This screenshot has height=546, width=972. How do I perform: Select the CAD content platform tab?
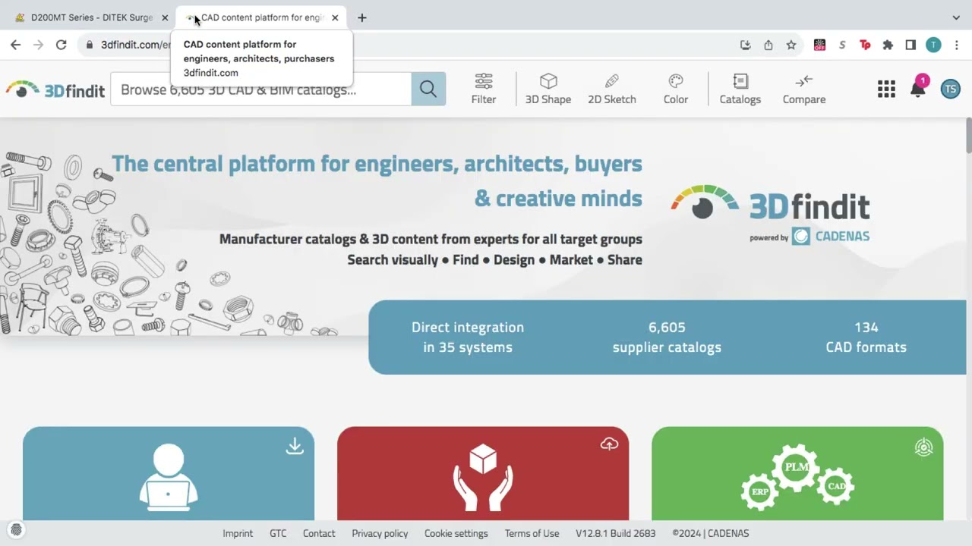click(x=260, y=17)
